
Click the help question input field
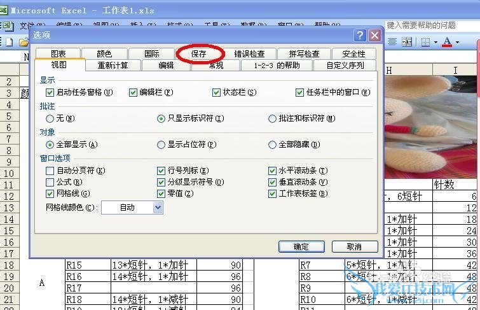432,25
